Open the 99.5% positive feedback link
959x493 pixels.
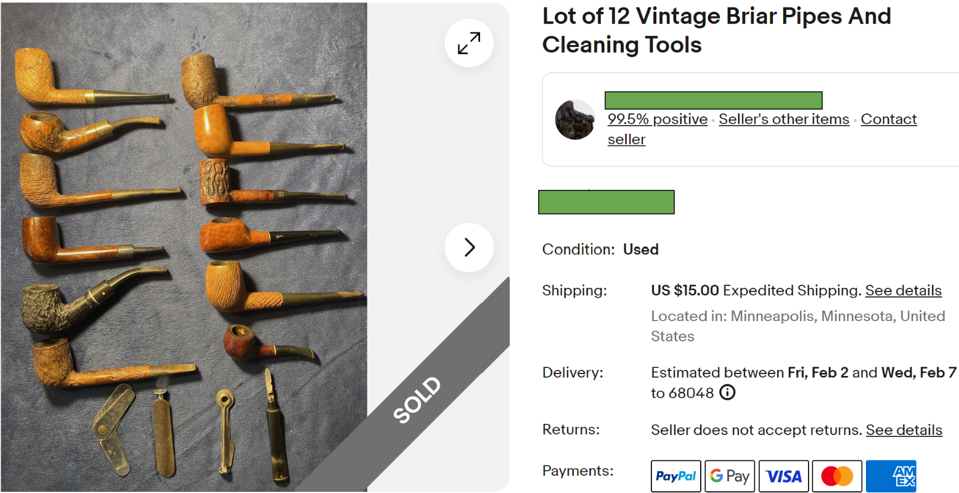tap(657, 120)
